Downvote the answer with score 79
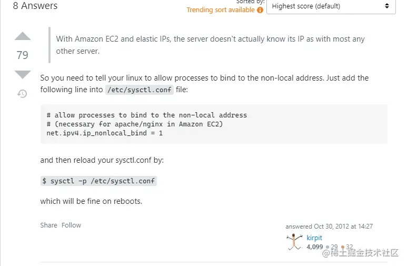 (x=22, y=74)
